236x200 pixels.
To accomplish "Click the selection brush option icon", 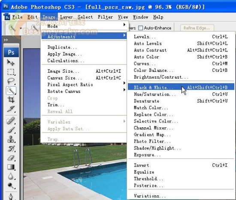I will coord(35,28).
